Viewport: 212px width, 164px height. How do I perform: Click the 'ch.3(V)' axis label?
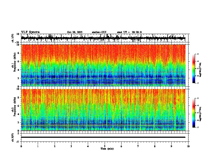pyautogui.click(x=13, y=137)
